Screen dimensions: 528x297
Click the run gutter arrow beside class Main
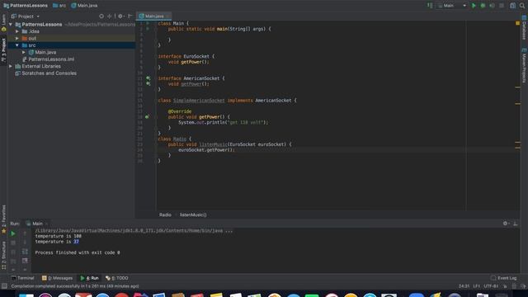click(148, 23)
